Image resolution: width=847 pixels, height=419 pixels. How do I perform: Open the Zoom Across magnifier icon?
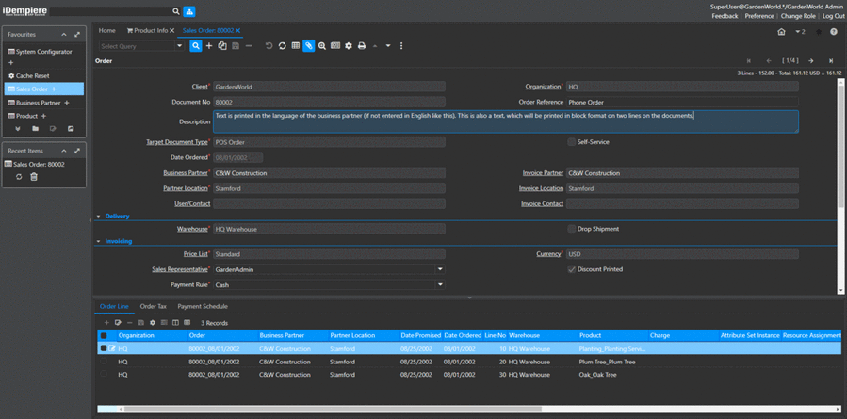(322, 46)
